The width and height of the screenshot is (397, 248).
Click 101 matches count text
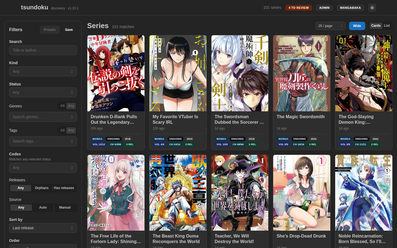(x=123, y=27)
